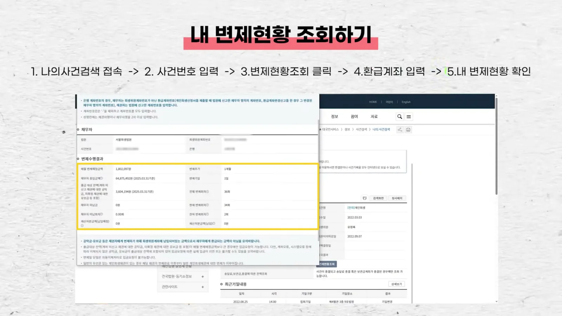The image size is (562, 316).
Task: Click the 상세보기 button by 최근기일내용
Action: click(397, 284)
